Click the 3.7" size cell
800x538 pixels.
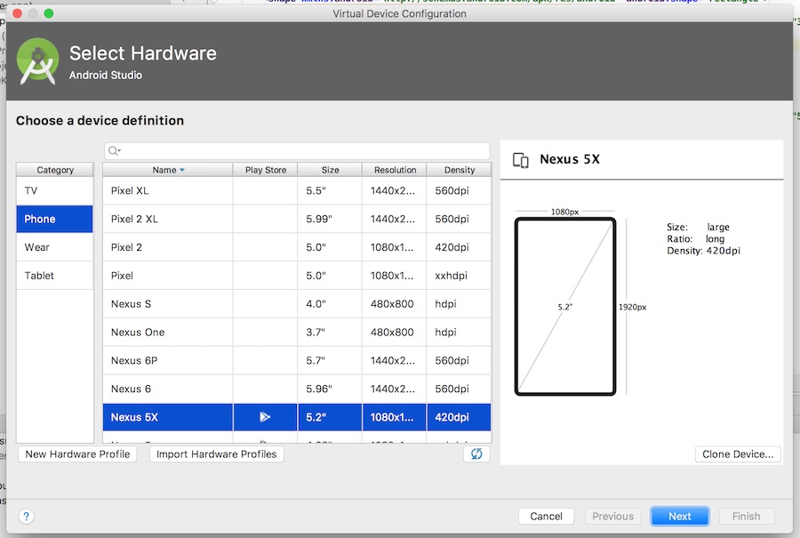(x=330, y=333)
